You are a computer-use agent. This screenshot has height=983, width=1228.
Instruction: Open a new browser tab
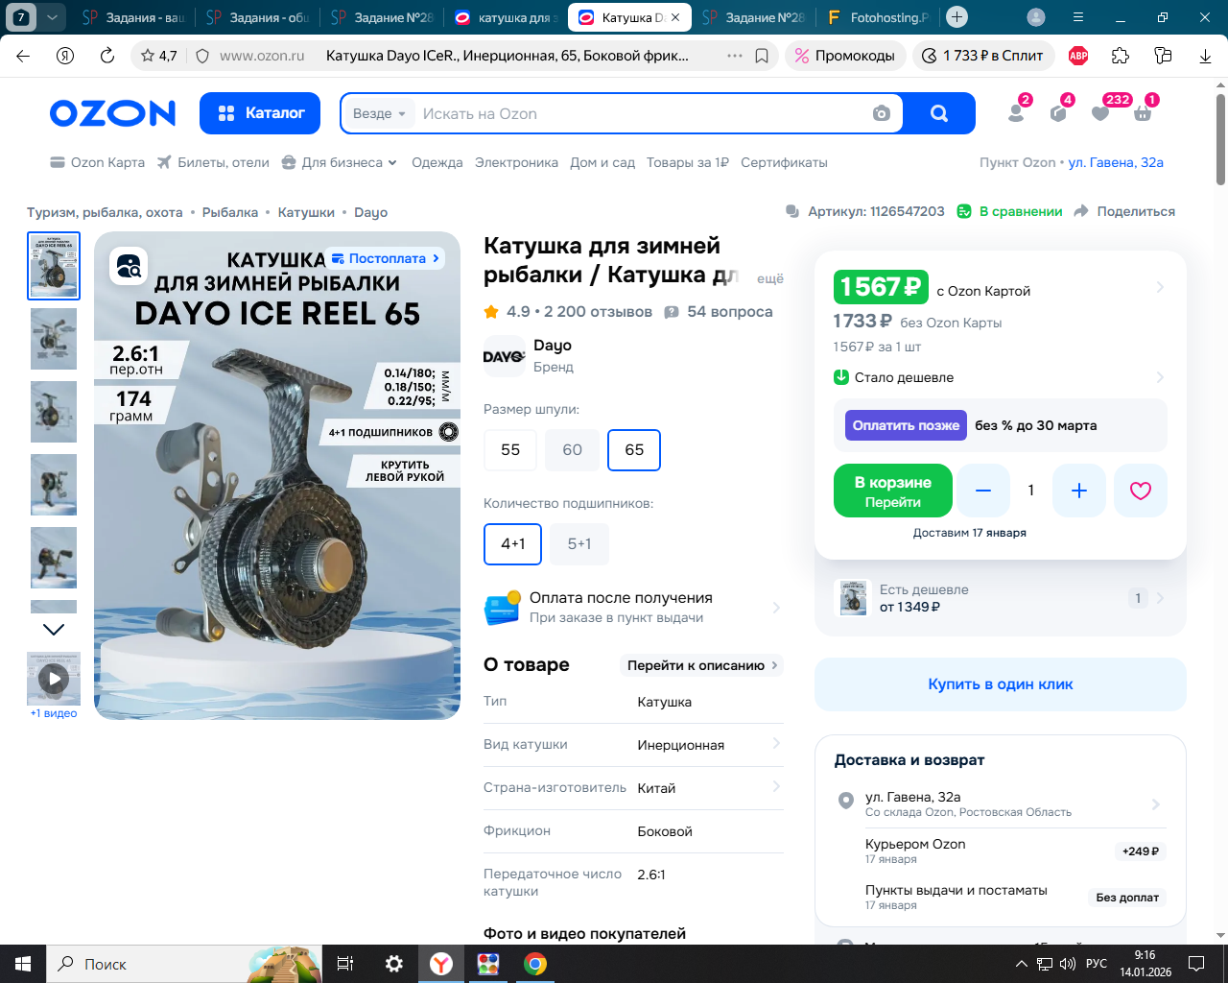(x=956, y=17)
